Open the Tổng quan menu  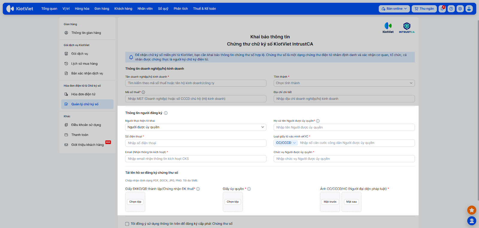point(49,9)
